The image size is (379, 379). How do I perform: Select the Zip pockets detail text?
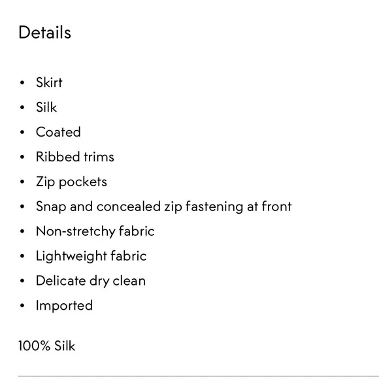pos(71,182)
